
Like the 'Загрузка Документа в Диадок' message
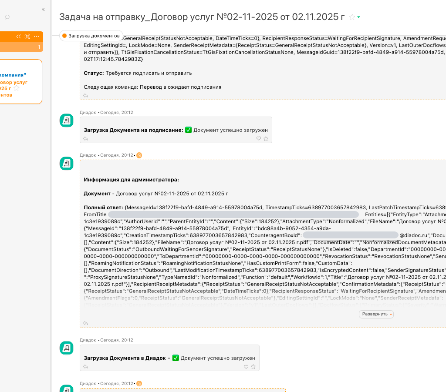tap(246, 367)
